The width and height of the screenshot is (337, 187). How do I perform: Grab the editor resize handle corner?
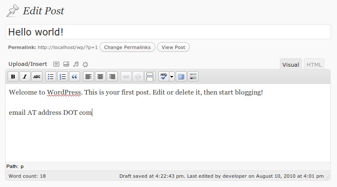coord(328,177)
